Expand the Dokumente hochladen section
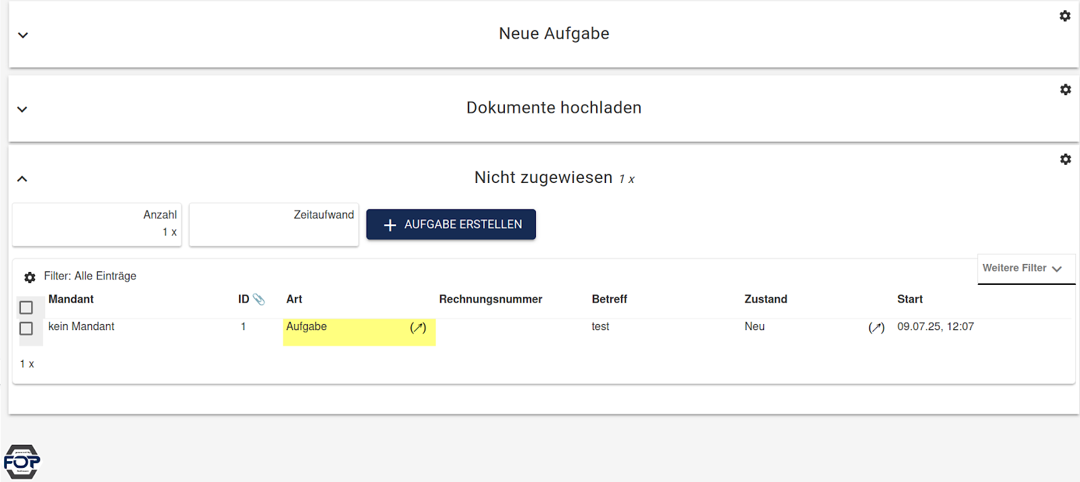This screenshot has width=1080, height=482. click(x=22, y=109)
